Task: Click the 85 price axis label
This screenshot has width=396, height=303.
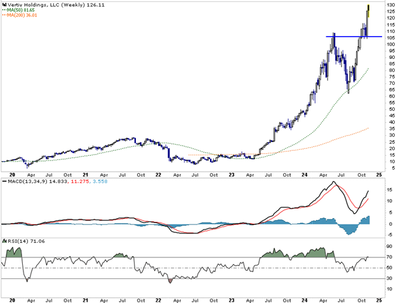Action: coord(391,64)
